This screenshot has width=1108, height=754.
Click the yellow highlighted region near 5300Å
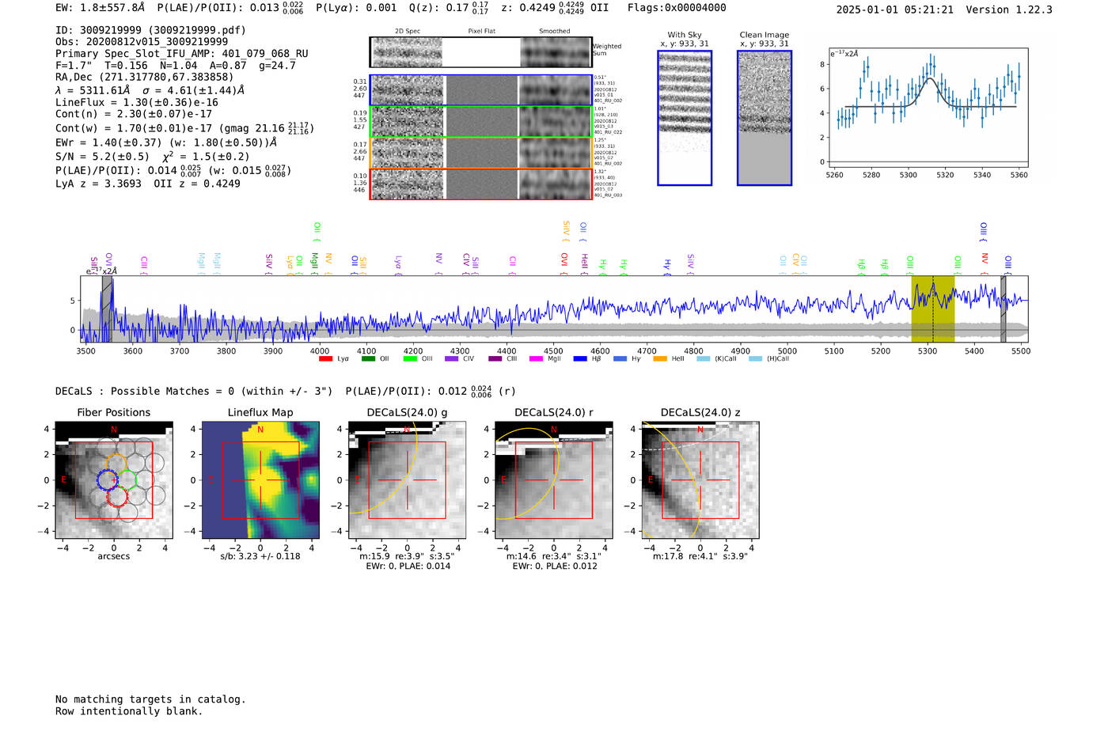coord(933,309)
